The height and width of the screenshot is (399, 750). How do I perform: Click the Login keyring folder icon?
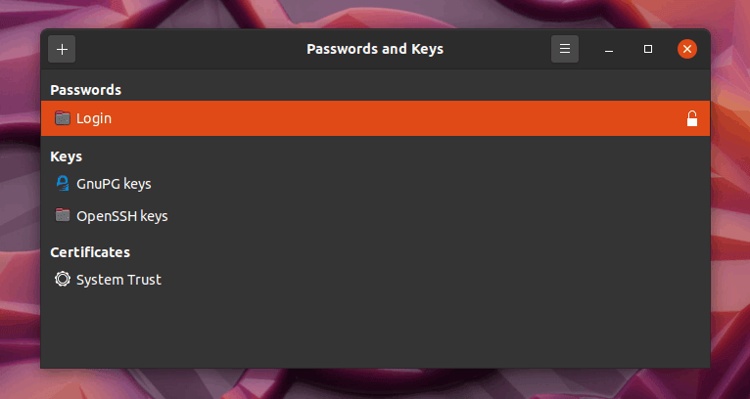point(63,118)
